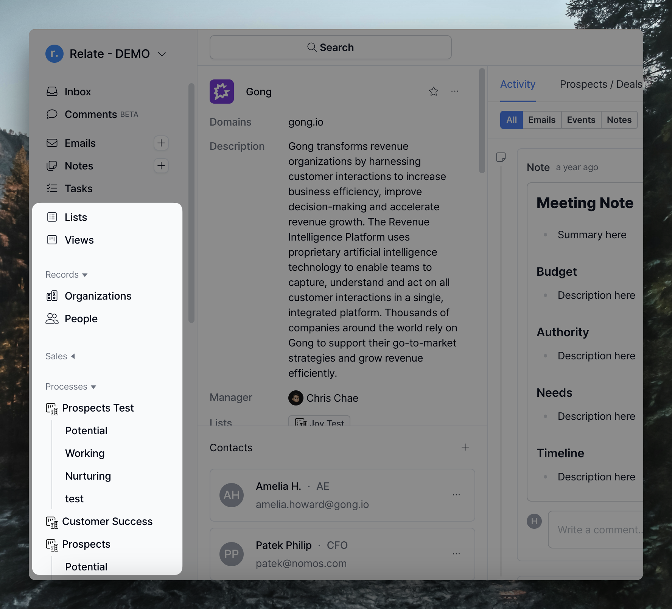Add a new contact with the plus icon
This screenshot has width=672, height=609.
click(465, 447)
